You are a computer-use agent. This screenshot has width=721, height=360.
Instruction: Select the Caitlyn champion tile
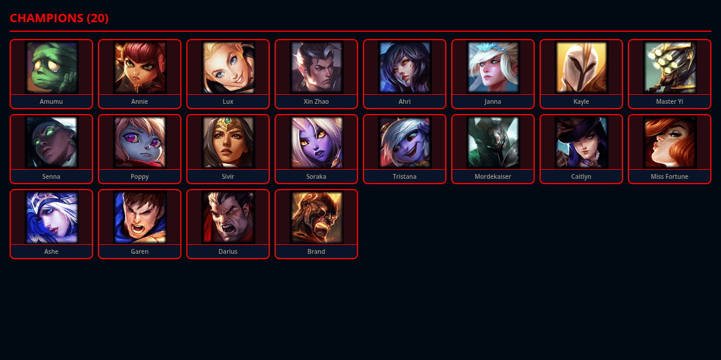click(x=581, y=149)
